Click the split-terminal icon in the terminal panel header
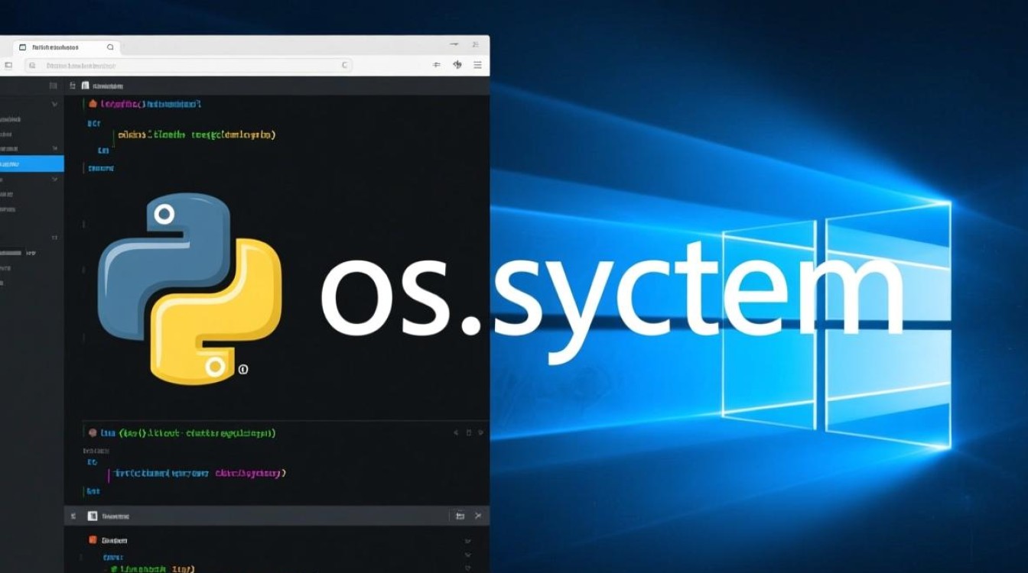1028x573 pixels. click(x=460, y=516)
